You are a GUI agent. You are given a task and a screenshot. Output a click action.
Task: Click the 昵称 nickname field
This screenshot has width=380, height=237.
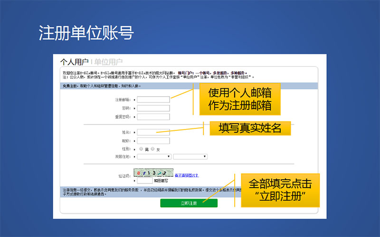[x=153, y=141]
